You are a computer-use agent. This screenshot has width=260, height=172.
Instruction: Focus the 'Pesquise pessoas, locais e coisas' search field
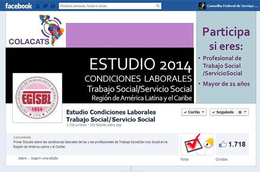[107, 6]
